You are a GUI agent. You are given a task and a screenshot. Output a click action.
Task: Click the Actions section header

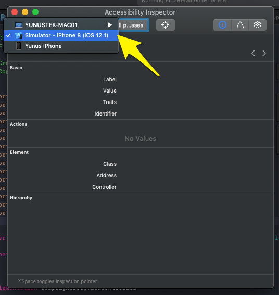point(18,124)
